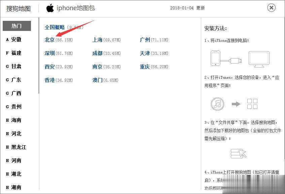
Task: Close the iPhone map pack dialog
Action: point(271,8)
